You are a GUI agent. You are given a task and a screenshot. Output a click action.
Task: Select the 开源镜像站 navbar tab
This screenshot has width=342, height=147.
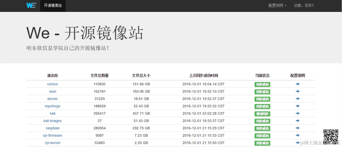(x=53, y=6)
